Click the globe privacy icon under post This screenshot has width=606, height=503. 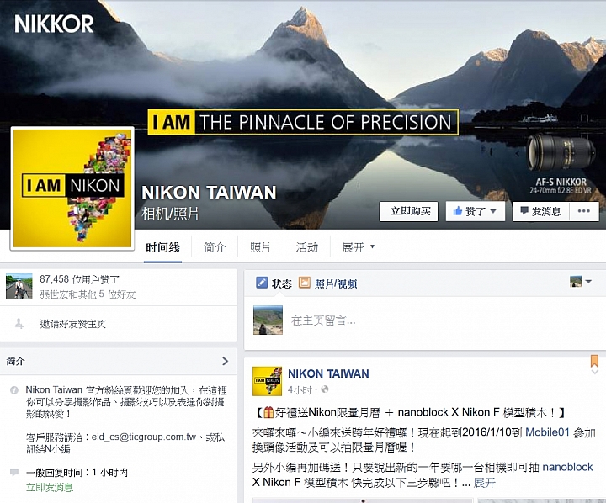click(325, 389)
